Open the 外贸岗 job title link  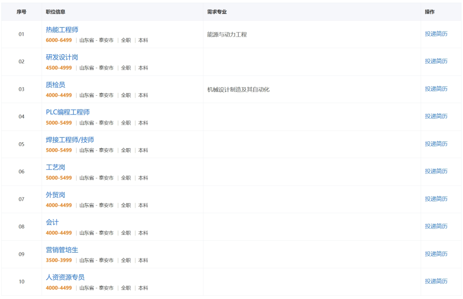pos(56,195)
